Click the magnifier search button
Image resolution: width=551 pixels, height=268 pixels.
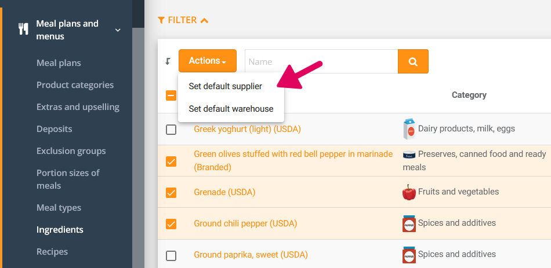[x=413, y=61]
